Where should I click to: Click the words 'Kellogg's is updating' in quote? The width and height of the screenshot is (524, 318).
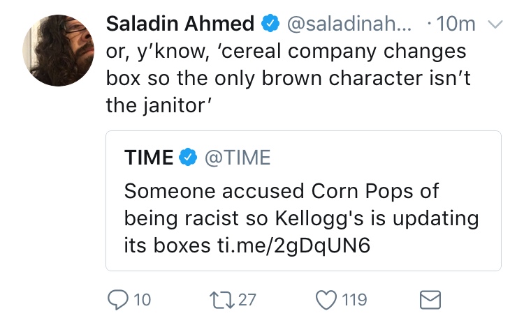coord(377,219)
